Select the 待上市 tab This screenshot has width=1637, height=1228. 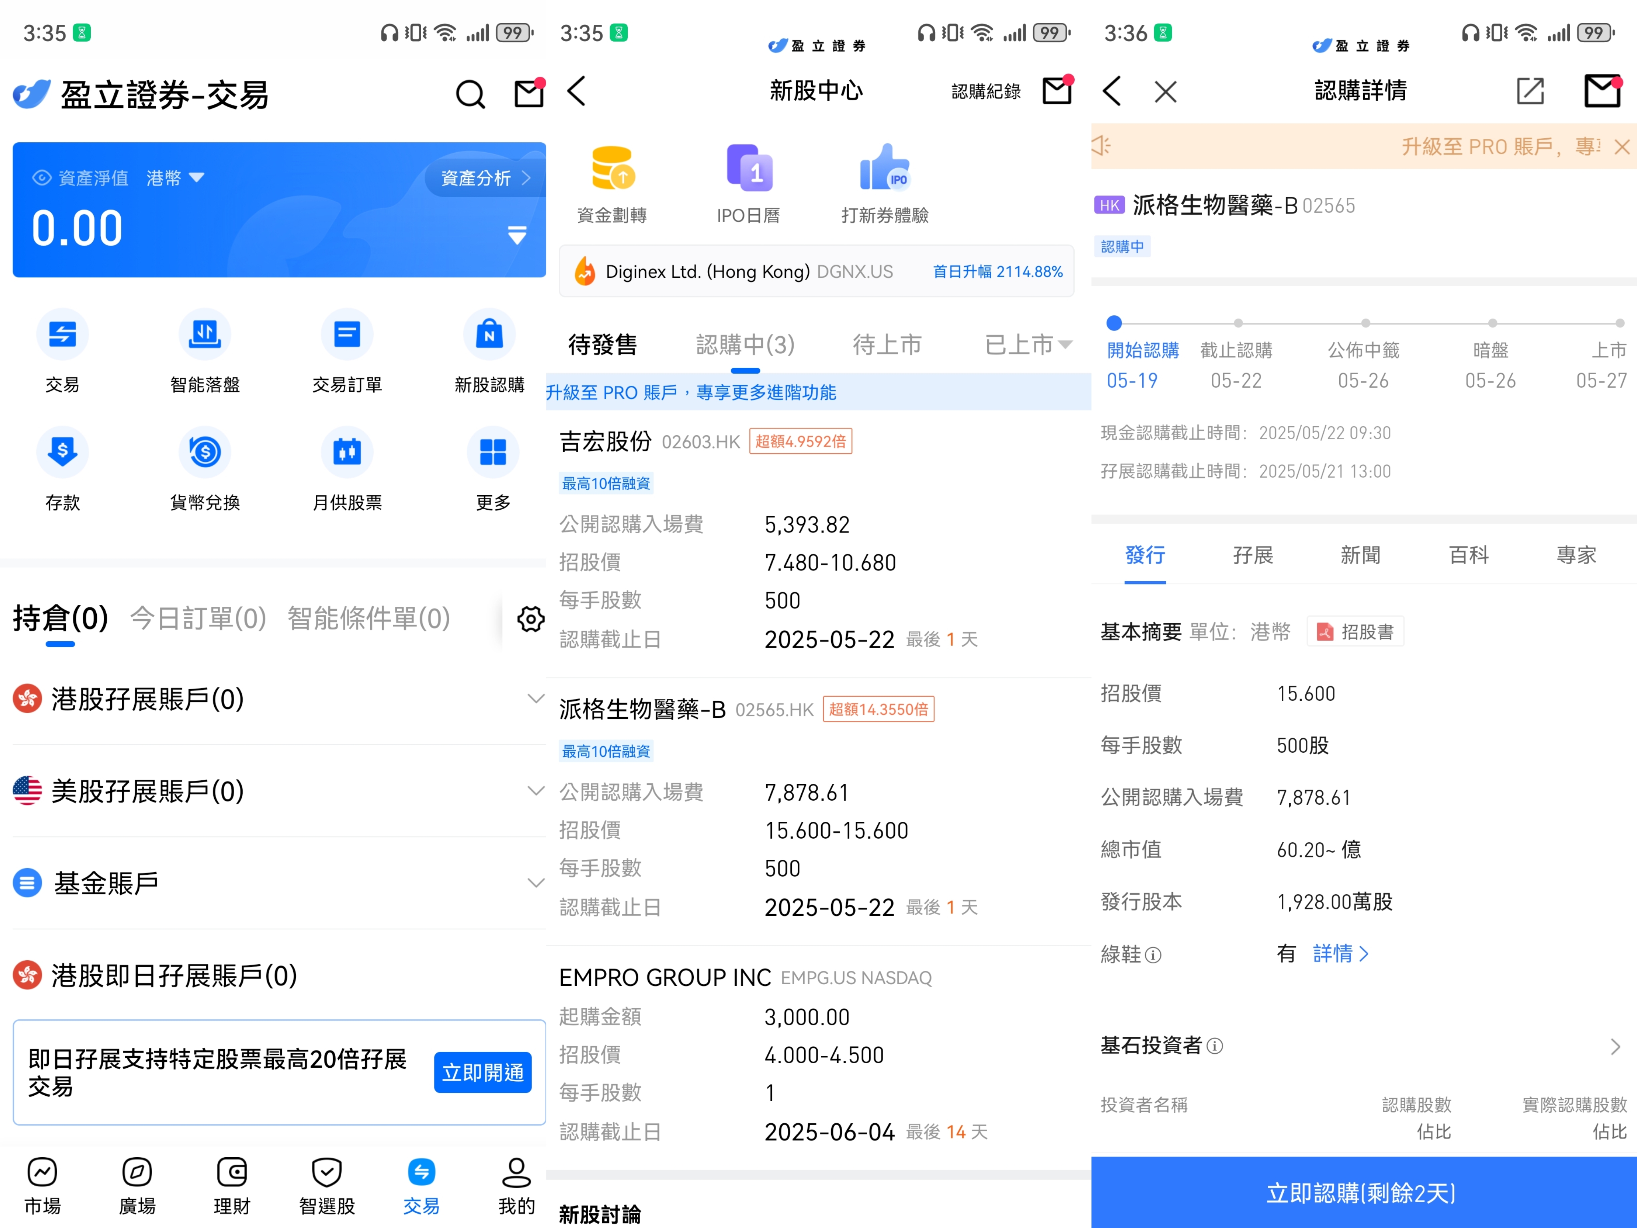[x=886, y=344]
